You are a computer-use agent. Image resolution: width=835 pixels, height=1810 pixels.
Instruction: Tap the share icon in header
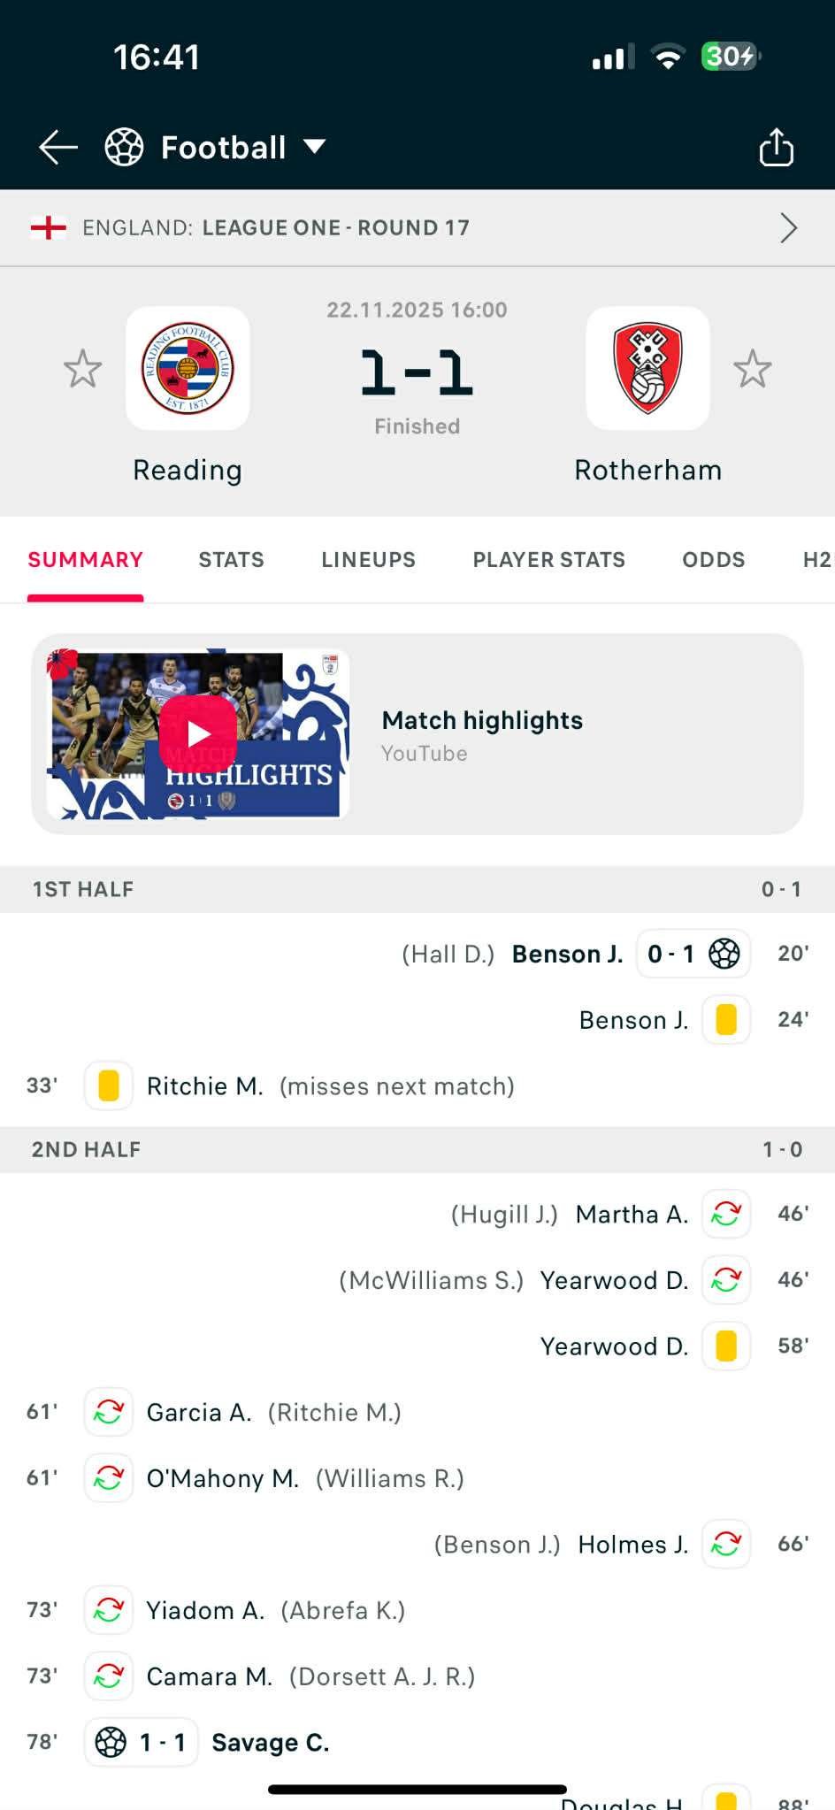[x=776, y=147]
